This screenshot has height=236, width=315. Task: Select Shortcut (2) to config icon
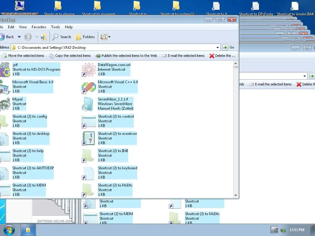tap(5, 121)
